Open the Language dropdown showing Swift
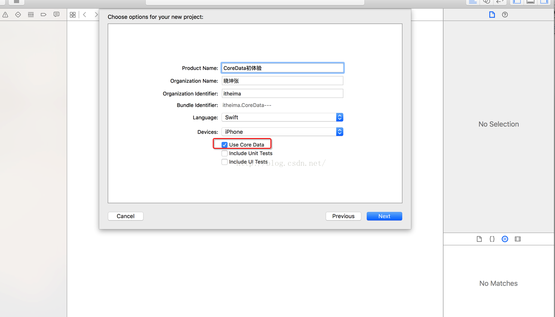 coord(282,118)
